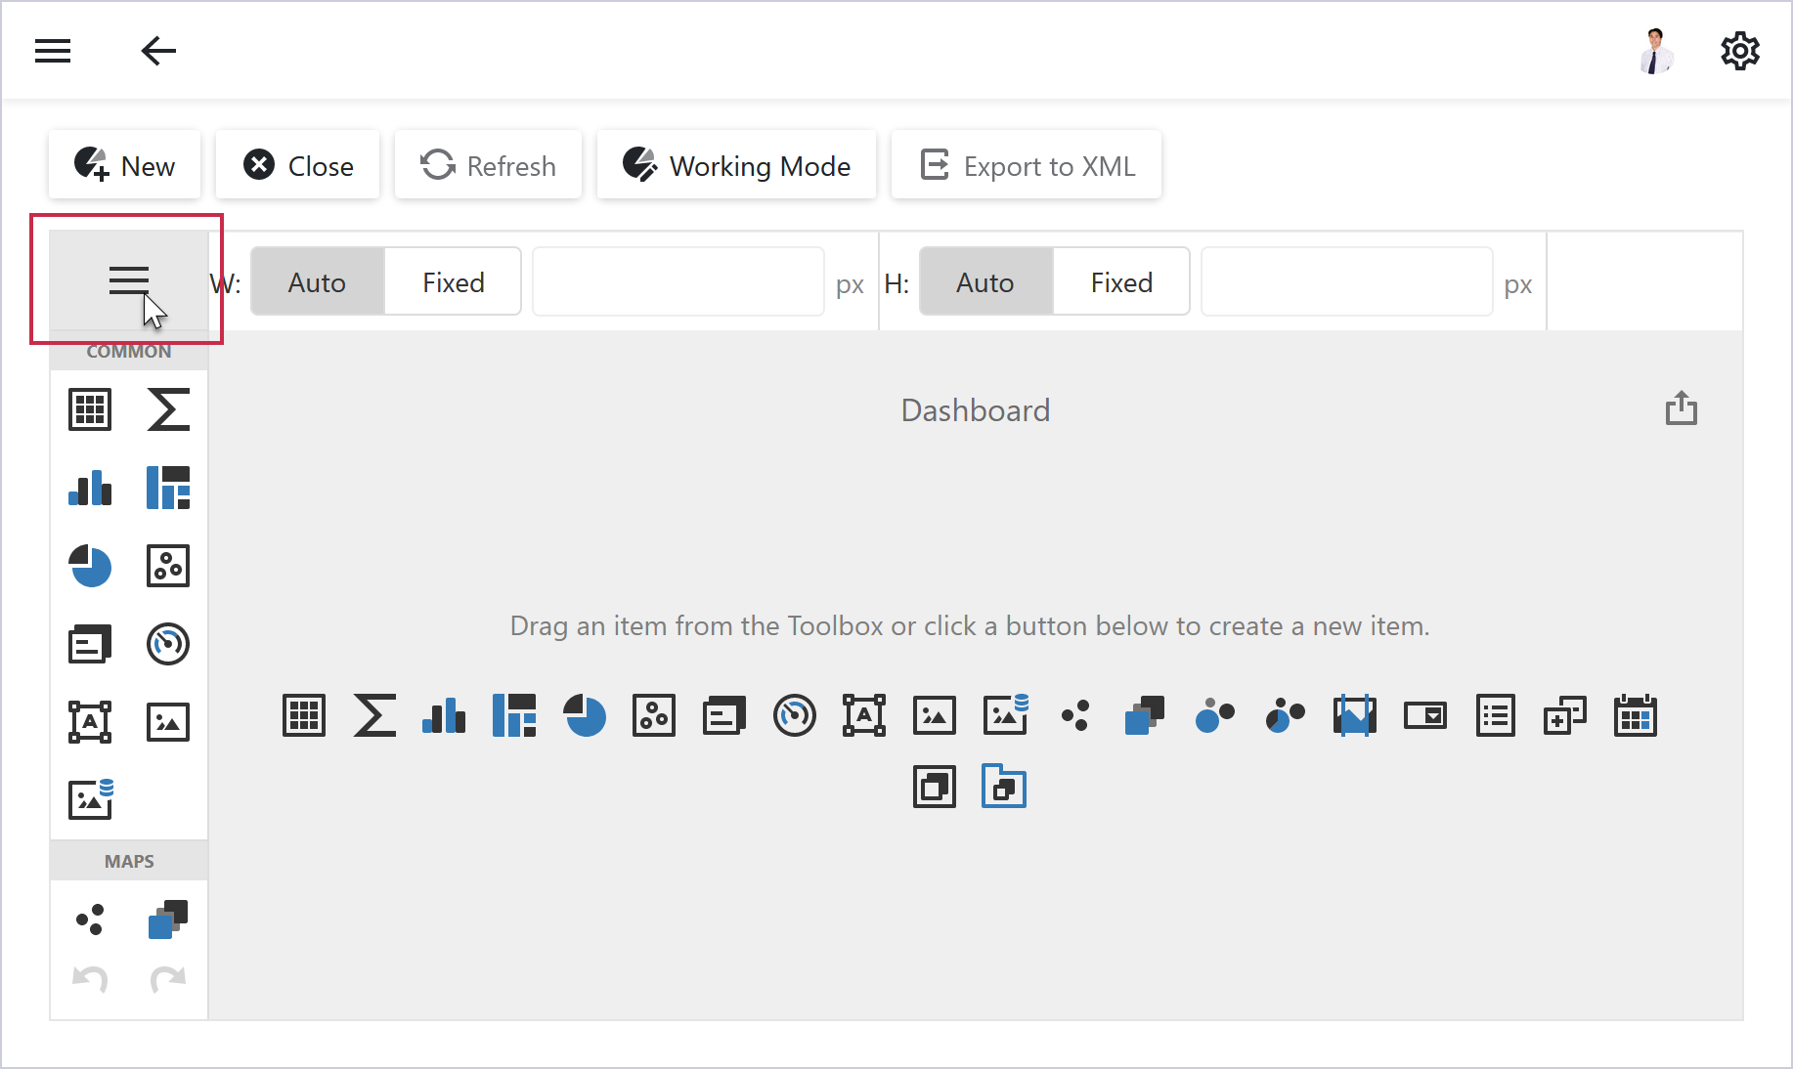
Task: Click the width pixel input field
Action: click(678, 282)
